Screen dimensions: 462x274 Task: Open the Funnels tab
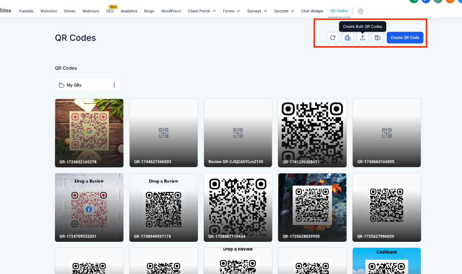click(26, 11)
